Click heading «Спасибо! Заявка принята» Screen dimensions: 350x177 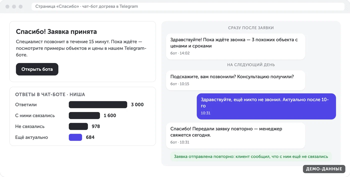coord(56,32)
